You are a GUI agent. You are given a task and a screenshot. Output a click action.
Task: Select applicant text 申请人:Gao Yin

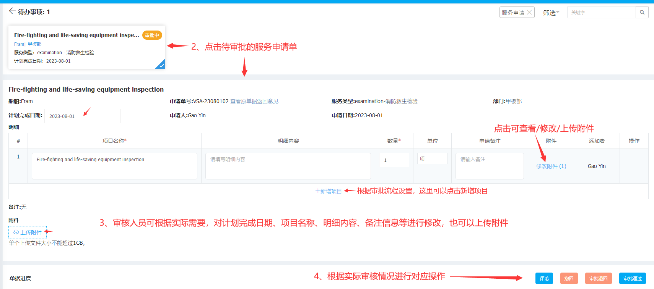coord(188,115)
